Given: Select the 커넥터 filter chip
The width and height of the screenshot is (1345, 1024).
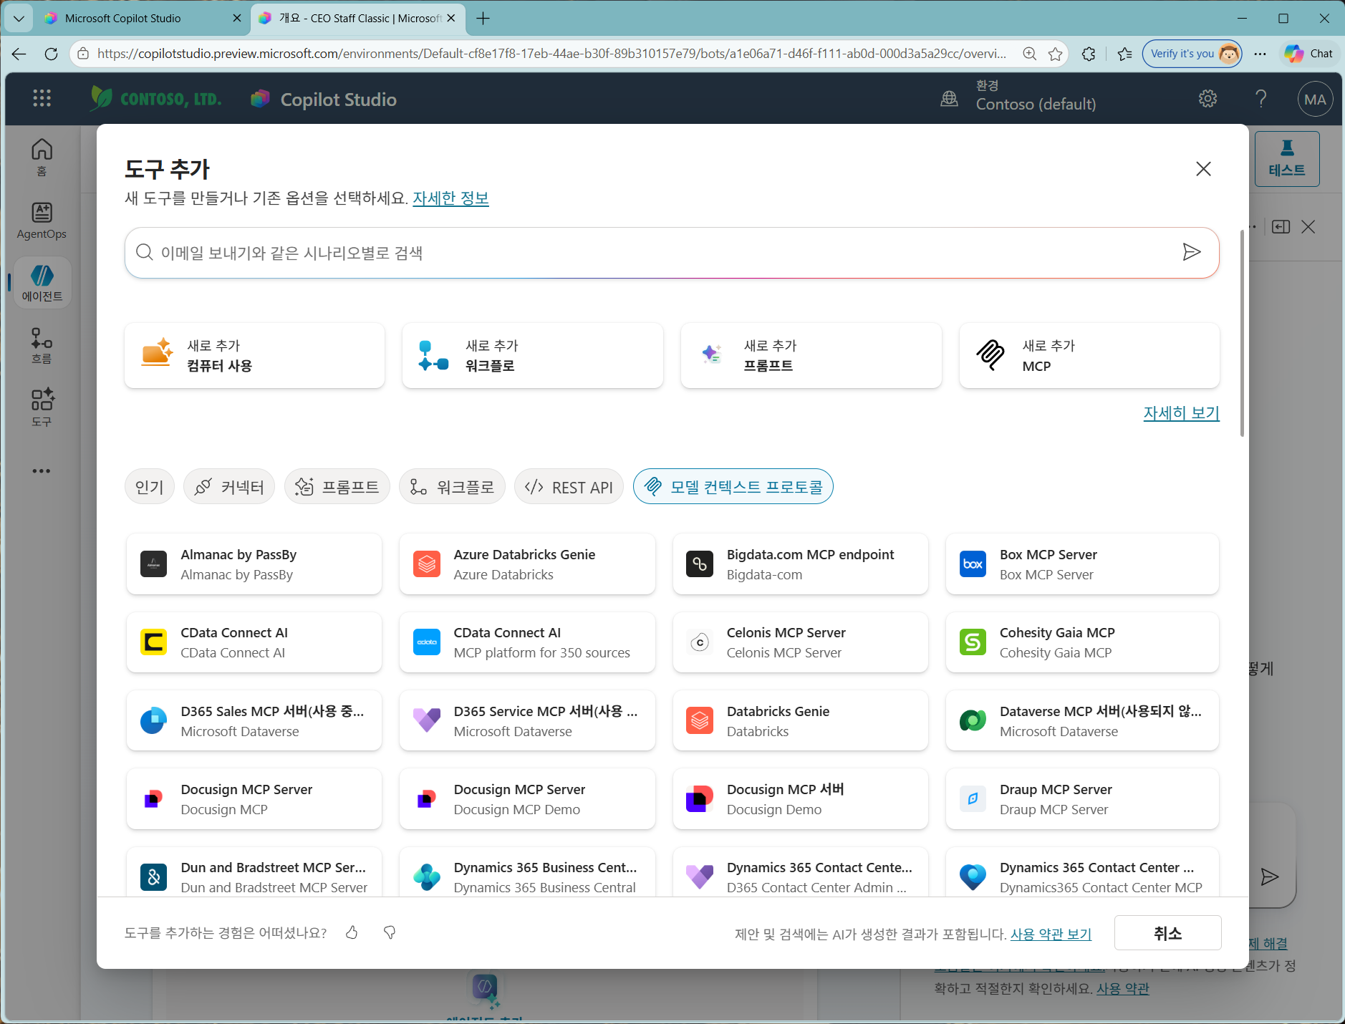Looking at the screenshot, I should (229, 487).
